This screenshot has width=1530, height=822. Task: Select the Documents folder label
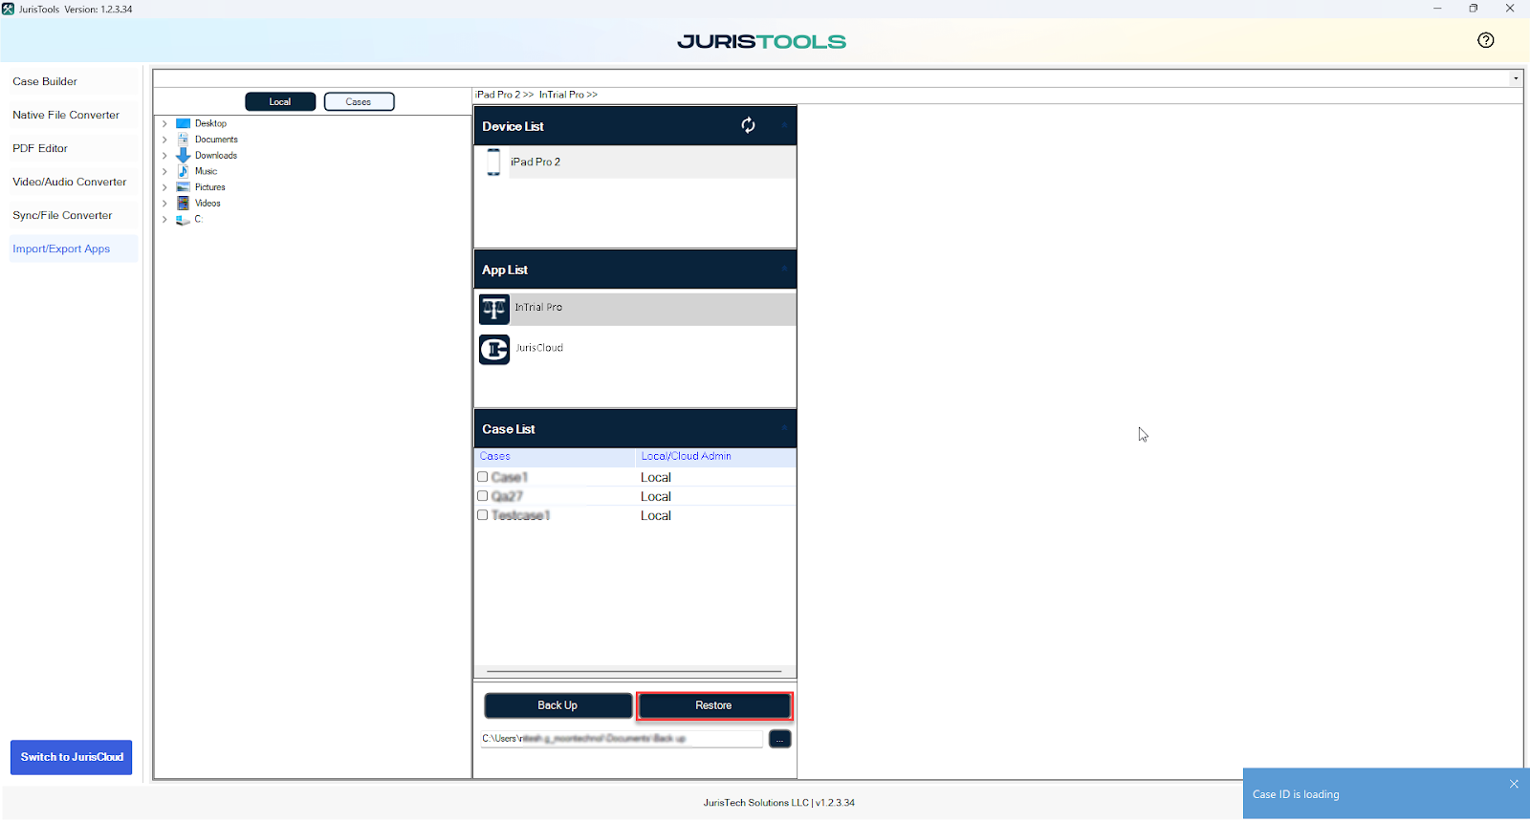point(216,140)
